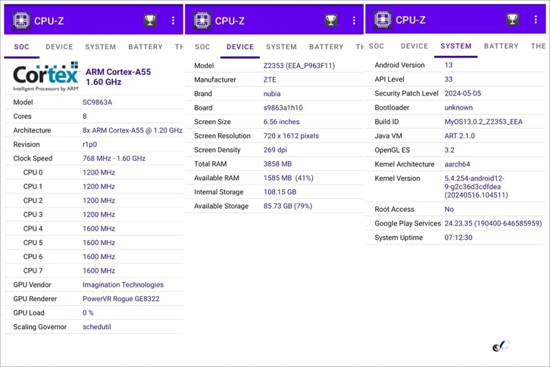Switch to BATTERY tab in right panel
550x367 pixels.
(501, 46)
